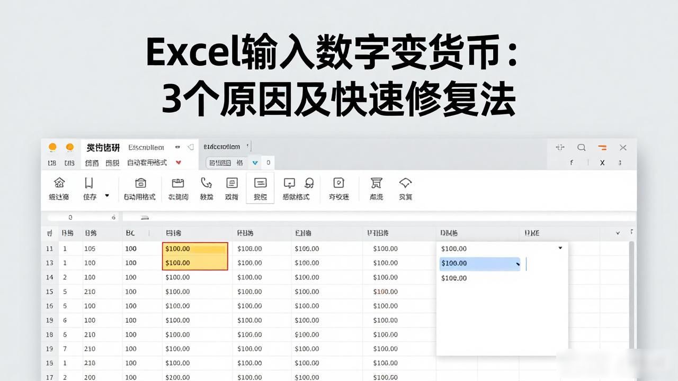Choose the first $100.00 option in the dropdown list
This screenshot has height=381, width=678.
coord(454,249)
